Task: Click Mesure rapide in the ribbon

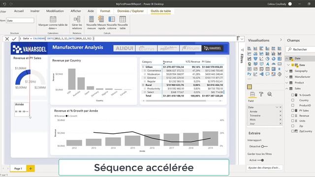Action: [x=101, y=23]
